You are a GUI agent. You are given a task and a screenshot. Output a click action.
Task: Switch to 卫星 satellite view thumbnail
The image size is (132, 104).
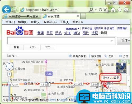pyautogui.click(x=121, y=68)
